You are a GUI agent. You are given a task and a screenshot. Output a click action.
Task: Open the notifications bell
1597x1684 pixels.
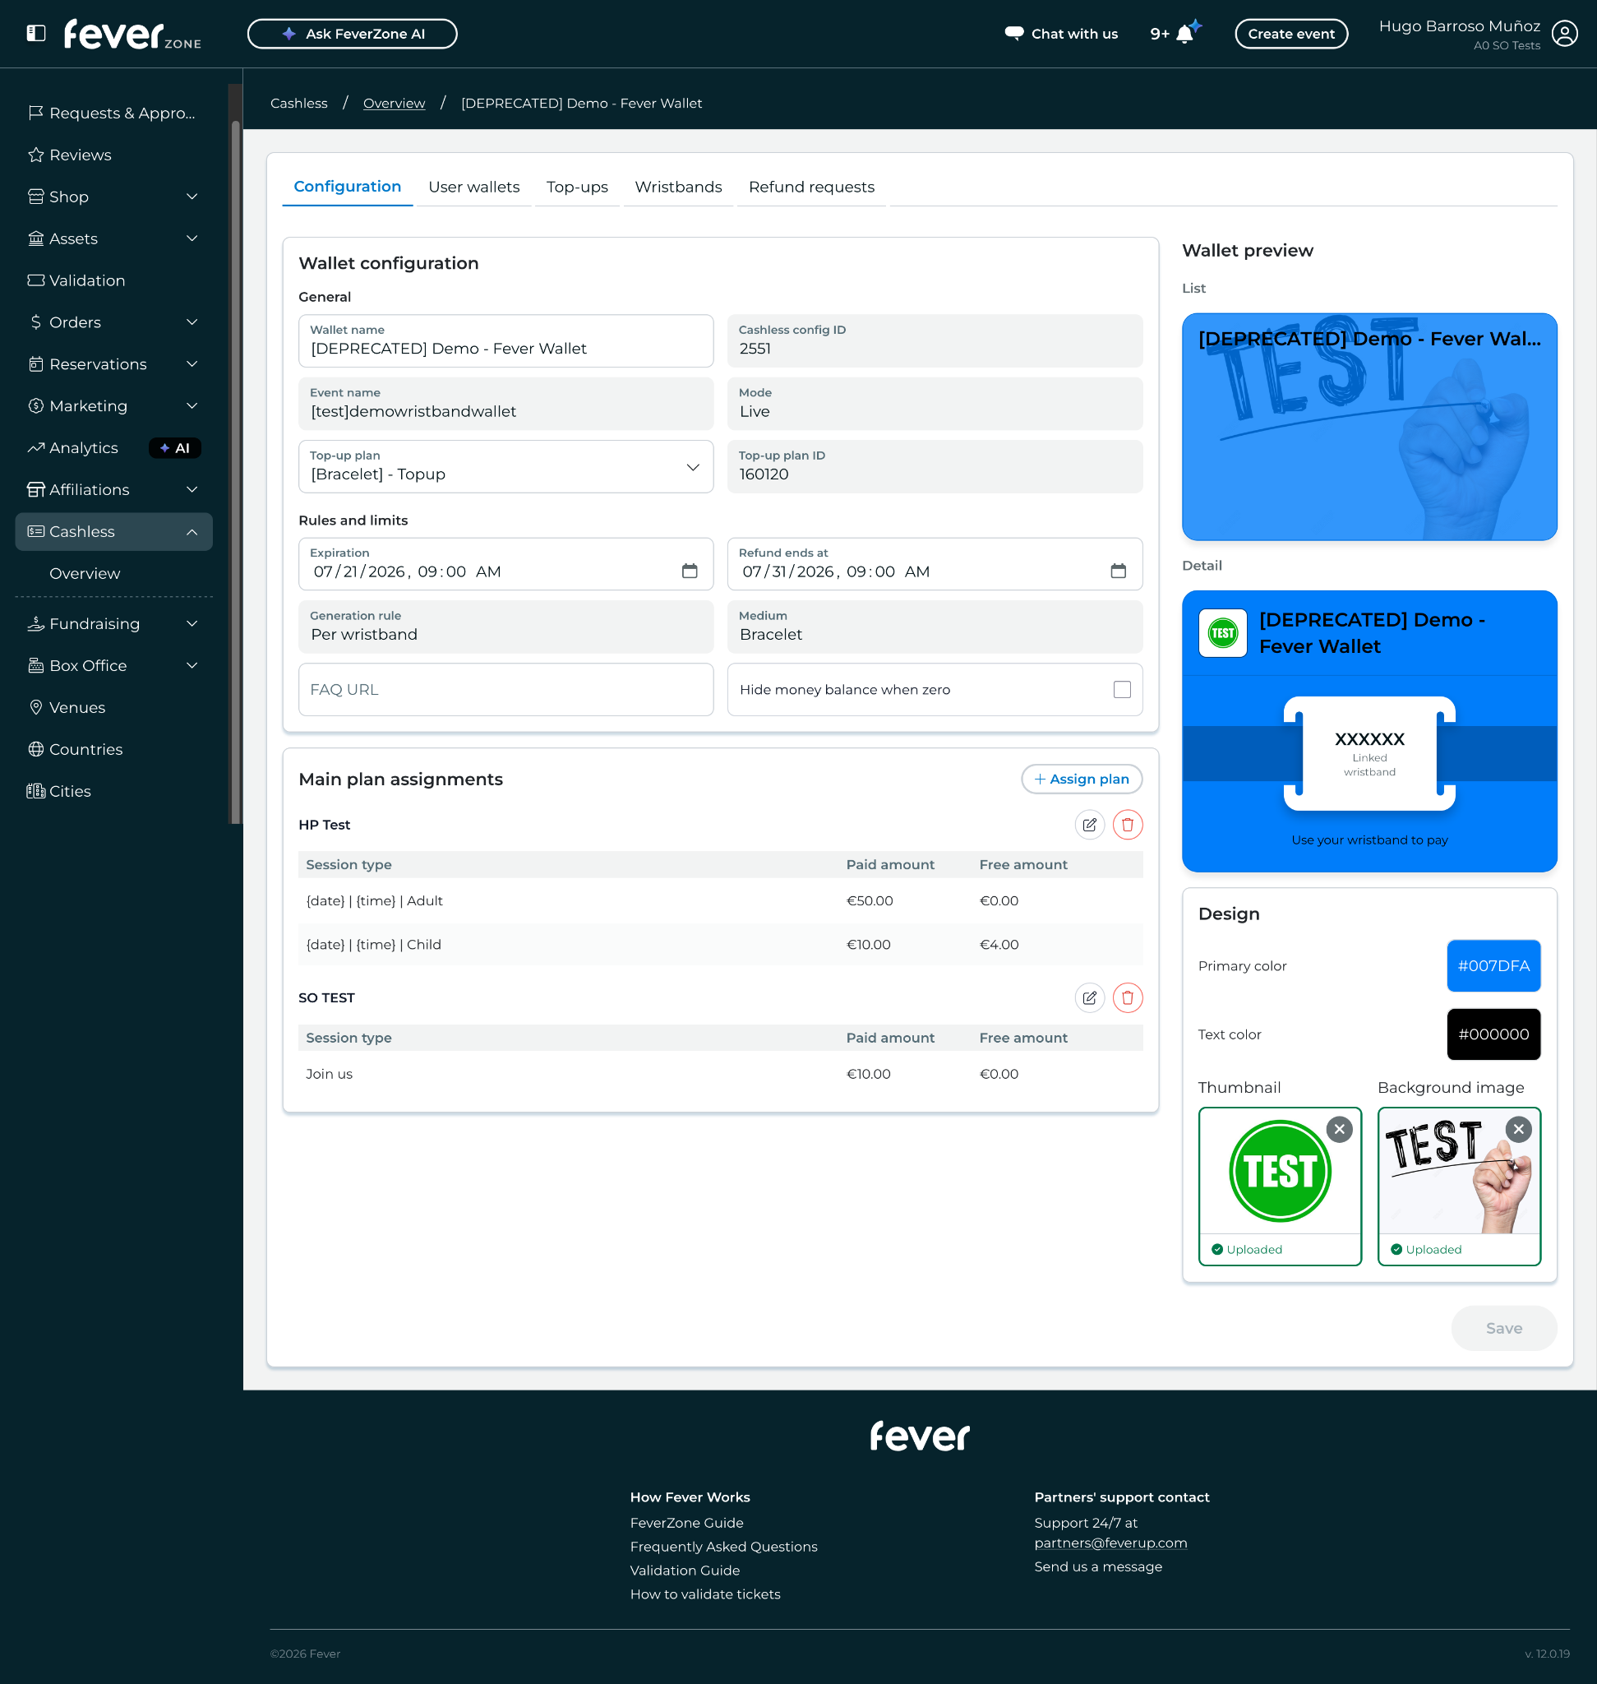tap(1184, 33)
